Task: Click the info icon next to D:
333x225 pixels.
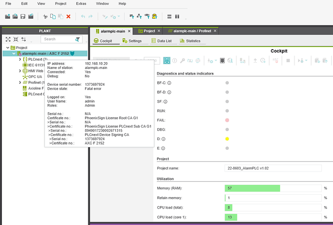Action: pyautogui.click(x=164, y=139)
